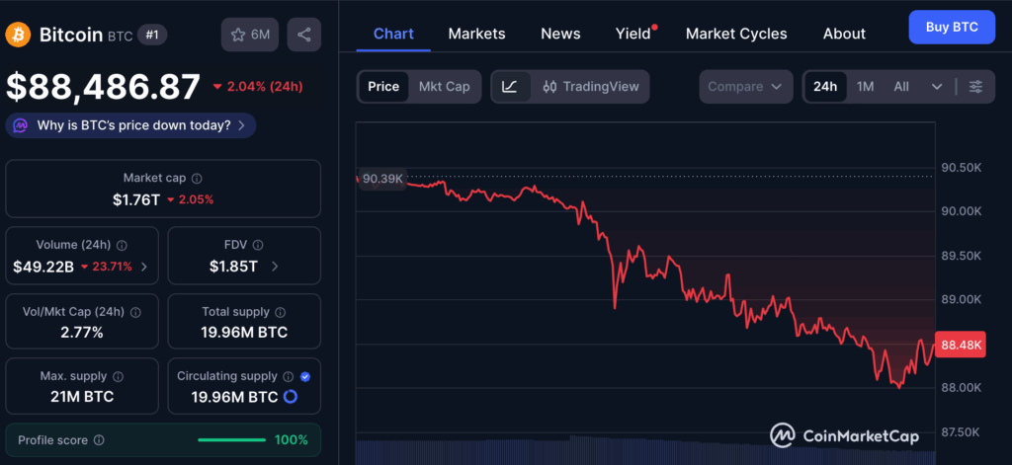
Task: Switch chart to Mkt Cap view
Action: (444, 86)
